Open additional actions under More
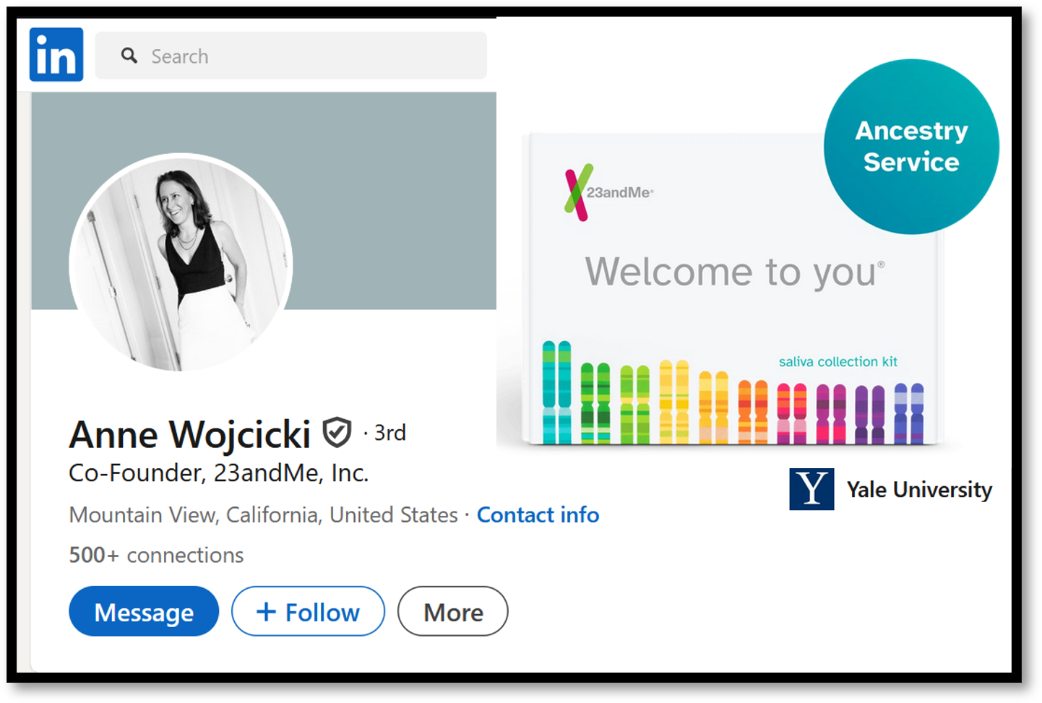1042x703 pixels. 452,611
